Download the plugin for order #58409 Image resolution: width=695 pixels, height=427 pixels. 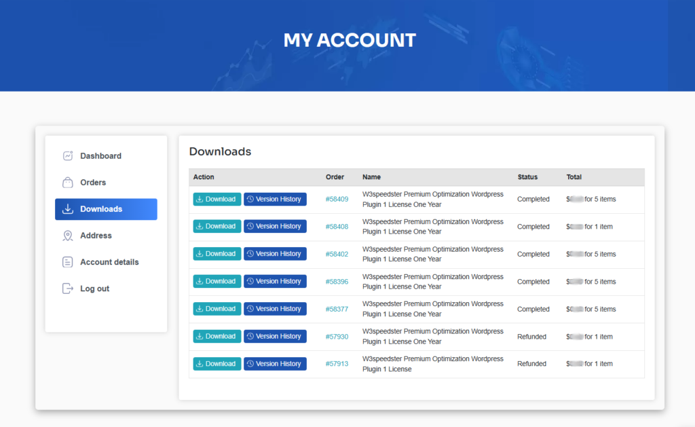pos(217,199)
